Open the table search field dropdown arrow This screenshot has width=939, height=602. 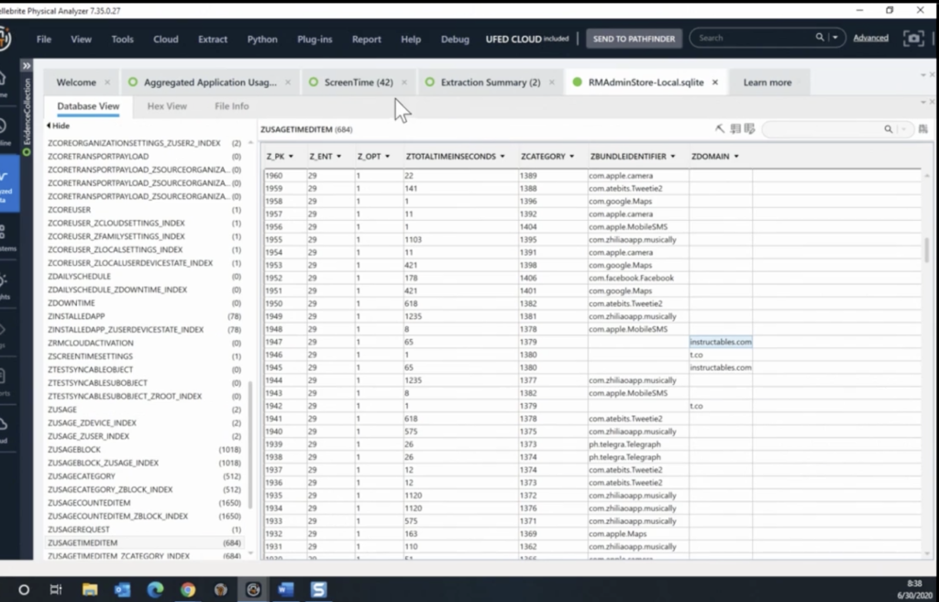[904, 129]
